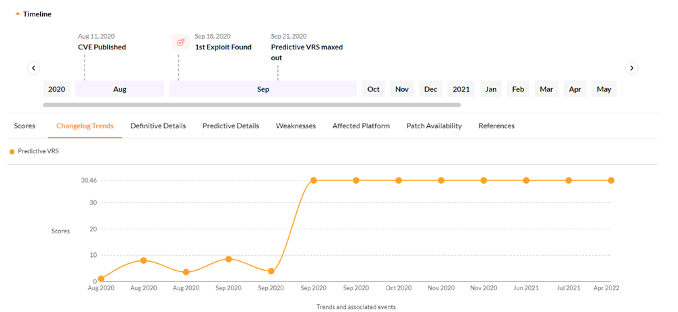This screenshot has width=678, height=312.
Task: Select the Apr month block
Action: click(x=575, y=89)
